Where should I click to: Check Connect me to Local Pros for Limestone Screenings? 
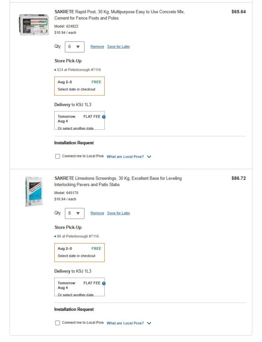[58, 323]
